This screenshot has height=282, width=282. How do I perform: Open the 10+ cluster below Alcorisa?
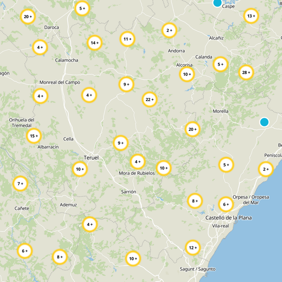pyautogui.click(x=187, y=74)
